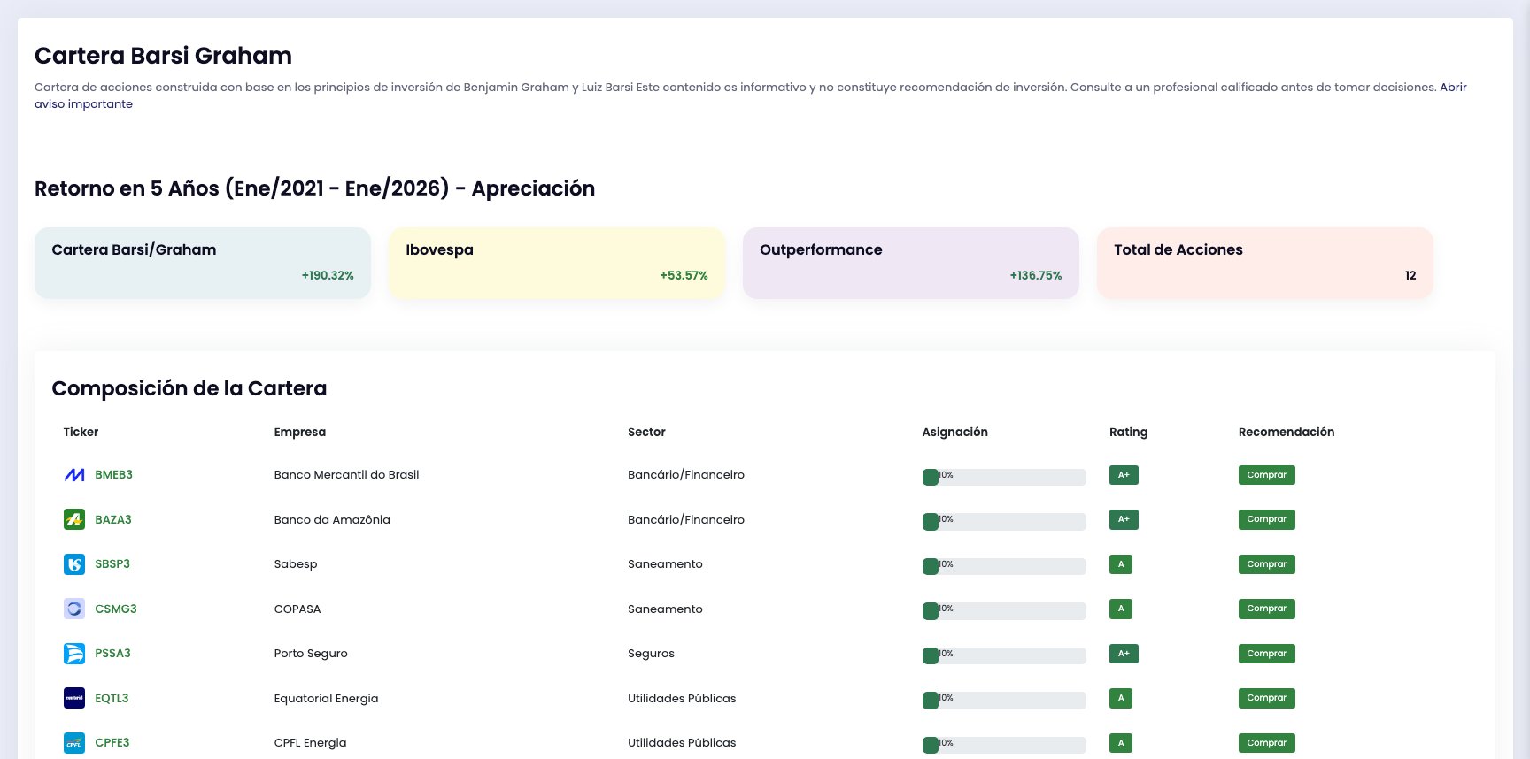Click the allocation bar for BMEB3

click(1004, 477)
